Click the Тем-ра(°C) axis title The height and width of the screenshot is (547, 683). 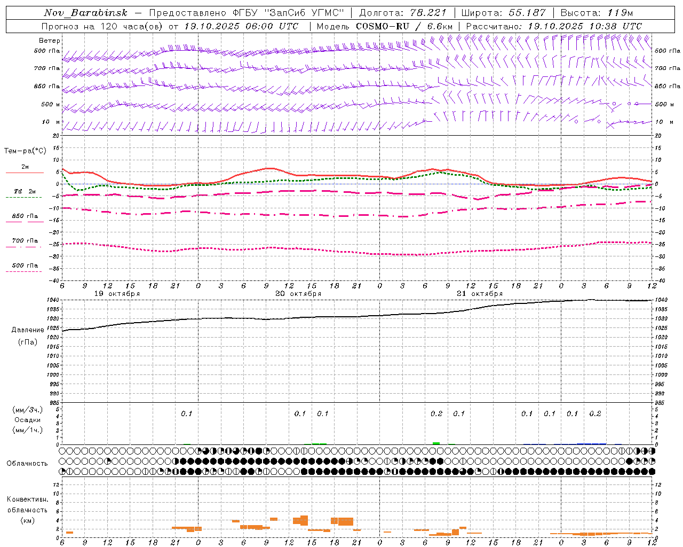tap(25, 151)
